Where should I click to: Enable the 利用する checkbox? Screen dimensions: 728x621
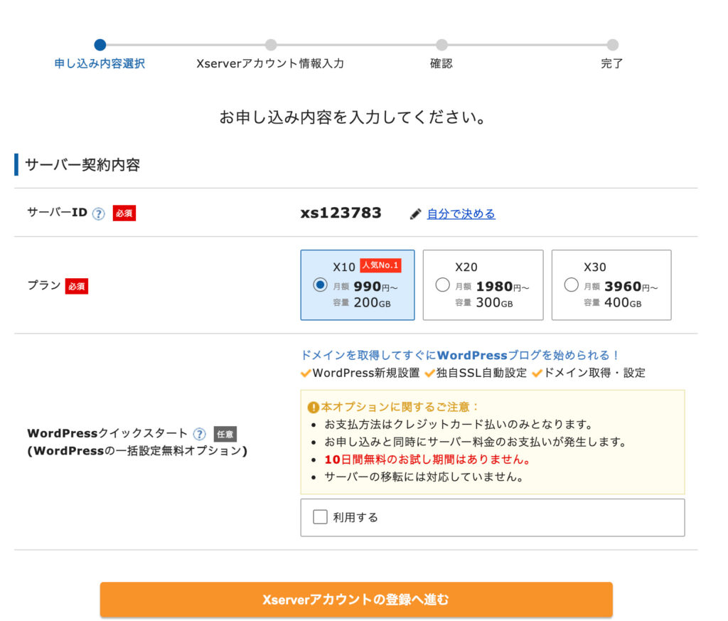pyautogui.click(x=320, y=516)
